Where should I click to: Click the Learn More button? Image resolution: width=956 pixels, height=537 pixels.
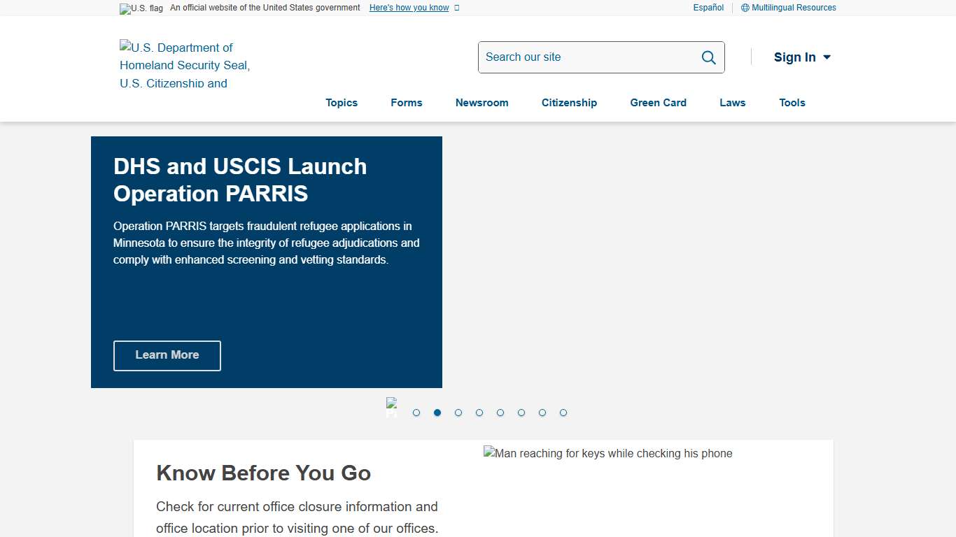(167, 355)
